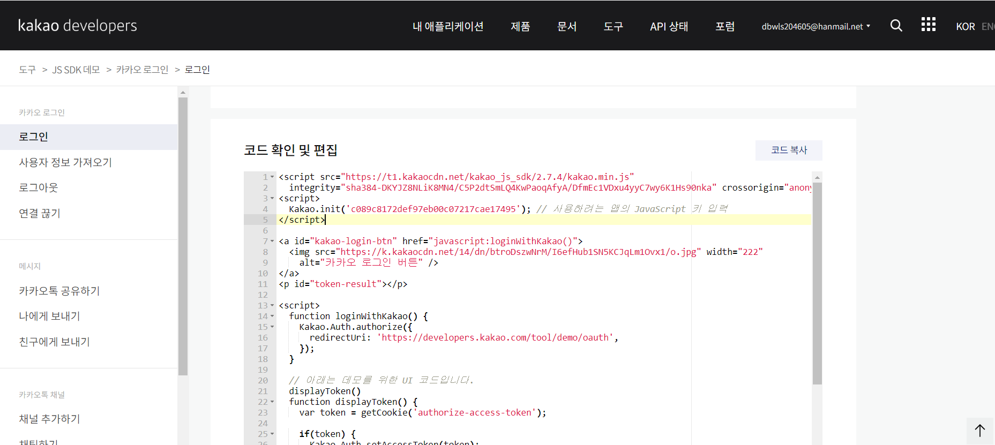
Task: Select 채널 추가하기 in sidebar
Action: coord(49,419)
